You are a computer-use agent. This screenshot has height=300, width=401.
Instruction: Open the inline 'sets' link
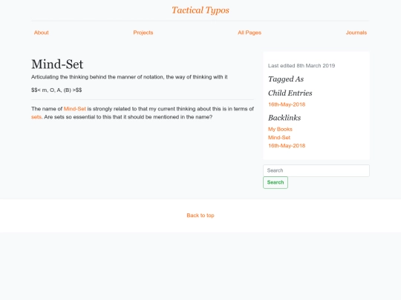click(x=36, y=117)
